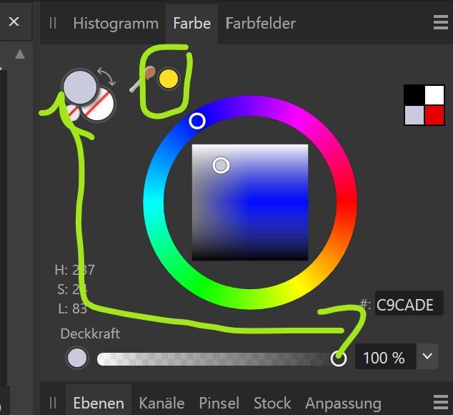Open the Ebenen panel hamburger menu
Image resolution: width=453 pixels, height=415 pixels.
pos(441,402)
